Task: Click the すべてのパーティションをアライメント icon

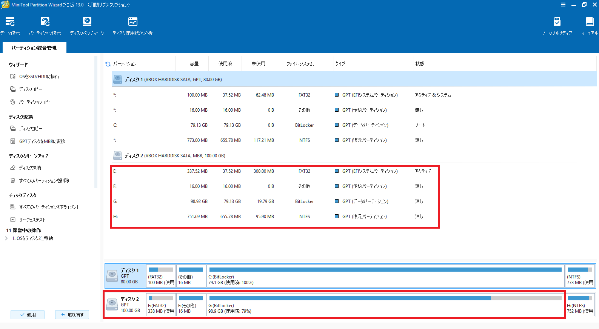Action: click(x=13, y=207)
